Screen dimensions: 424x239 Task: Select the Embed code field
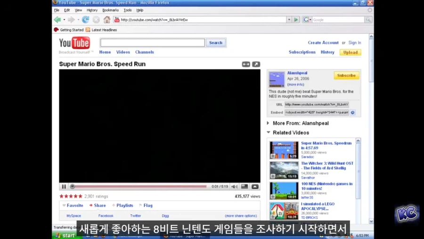[317, 112]
